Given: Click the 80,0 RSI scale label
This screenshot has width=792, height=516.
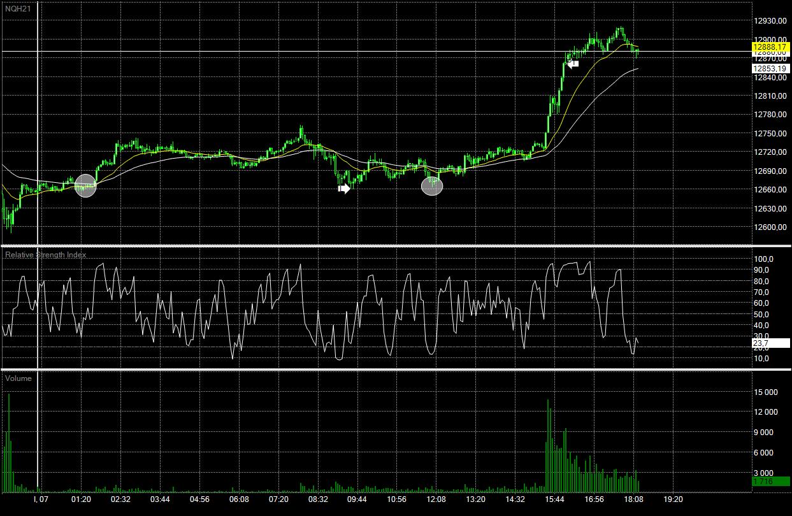Looking at the screenshot, I should (761, 281).
